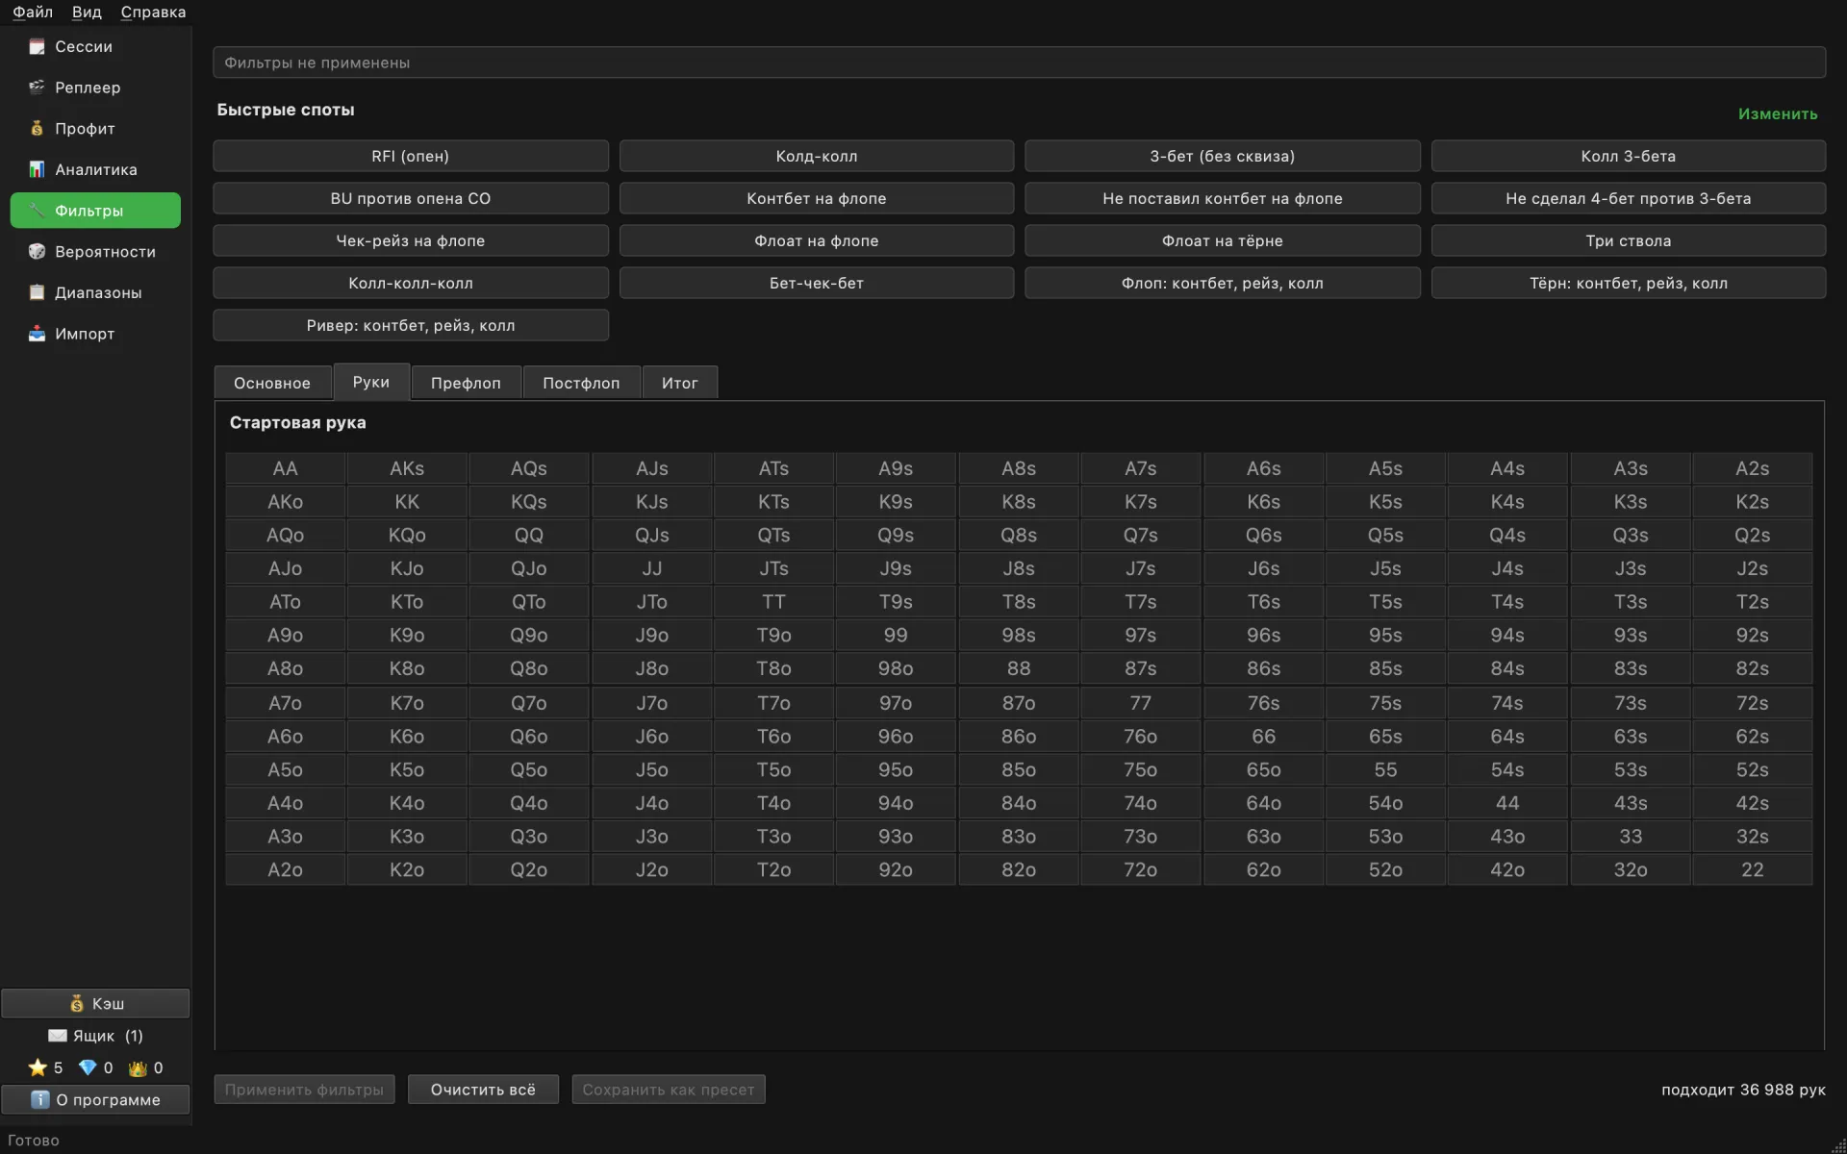Toggle the AKs hand cell

point(407,468)
